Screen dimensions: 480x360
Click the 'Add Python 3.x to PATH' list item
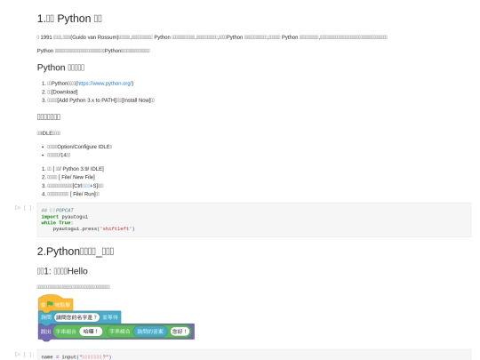pyautogui.click(x=100, y=100)
